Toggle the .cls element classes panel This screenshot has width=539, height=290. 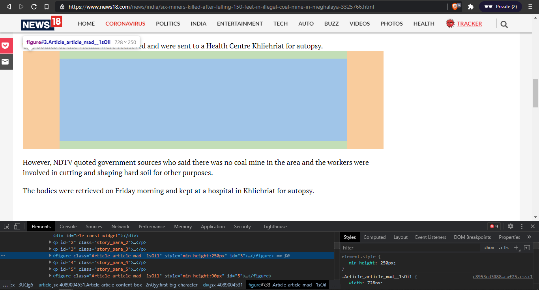tap(503, 248)
